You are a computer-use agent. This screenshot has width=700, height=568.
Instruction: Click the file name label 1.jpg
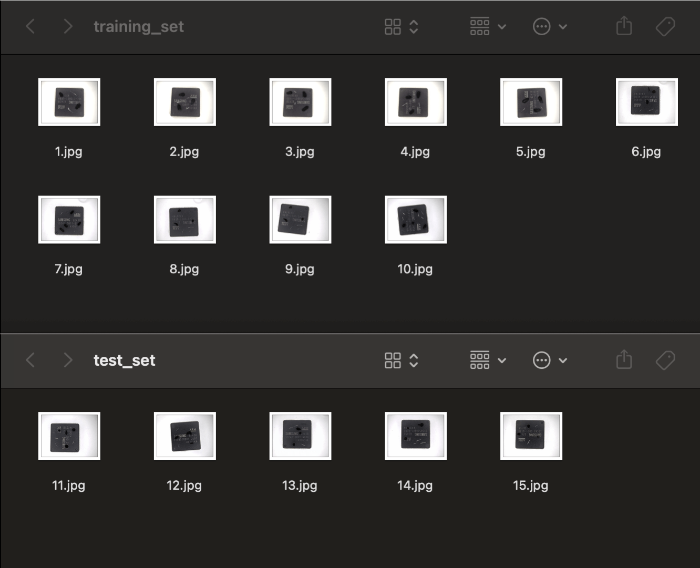click(69, 152)
